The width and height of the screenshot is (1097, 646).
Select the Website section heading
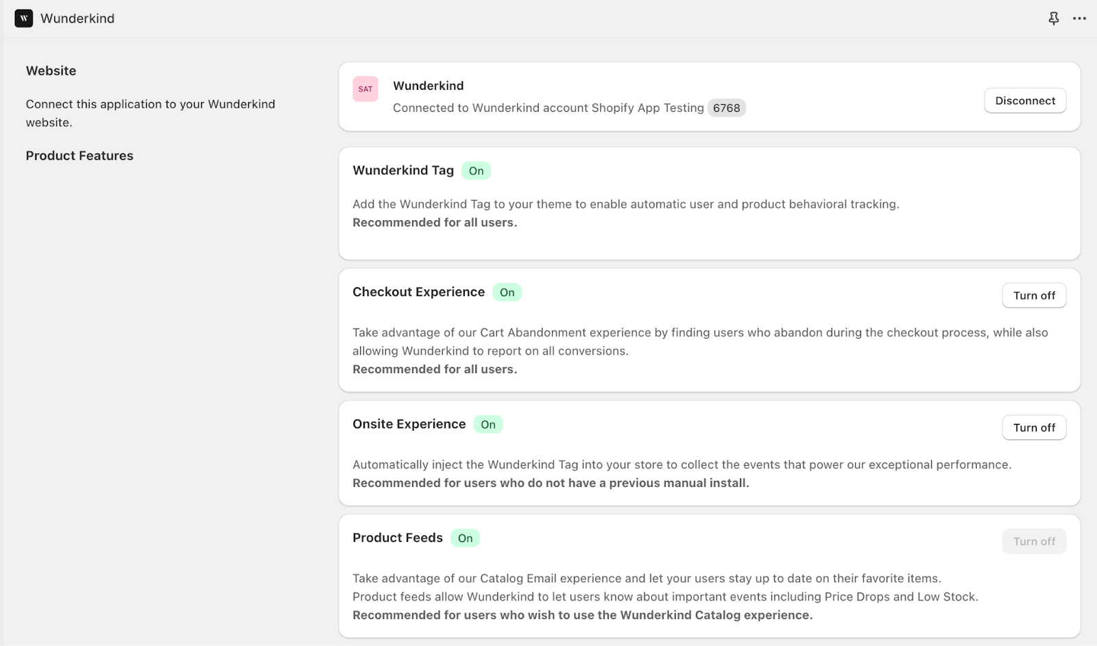tap(51, 71)
